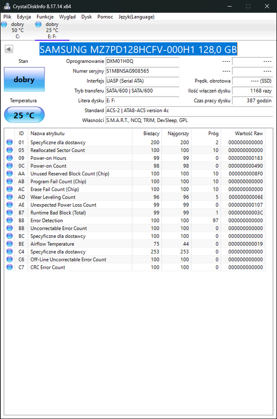The width and height of the screenshot is (277, 419).
Task: Click the rotation speed value ---- (SSD)
Action: click(252, 81)
